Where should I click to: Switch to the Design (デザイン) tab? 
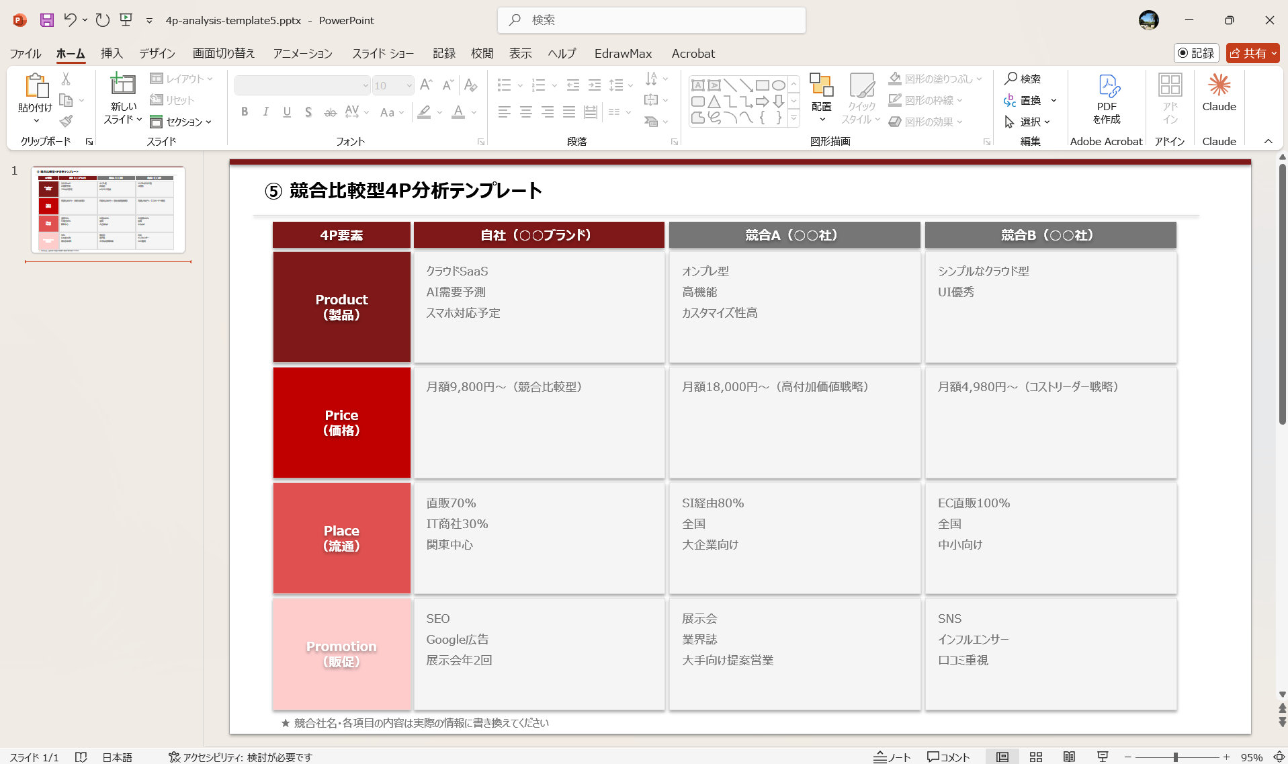tap(157, 53)
